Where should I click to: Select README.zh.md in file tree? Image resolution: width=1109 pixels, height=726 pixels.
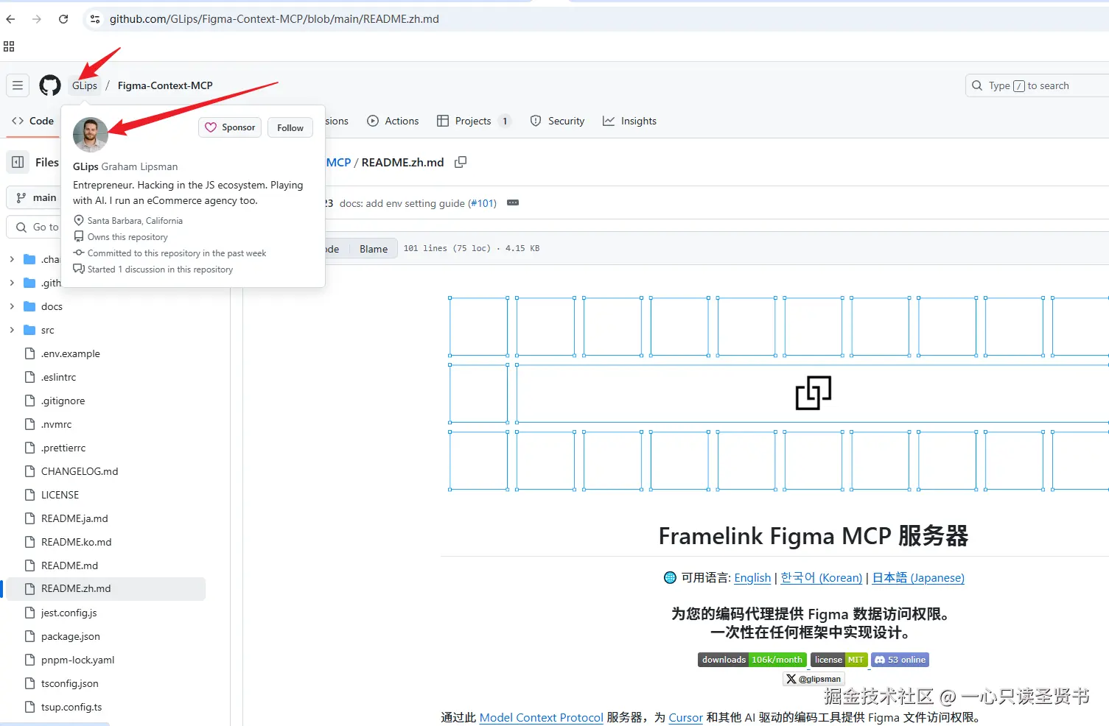[105, 588]
